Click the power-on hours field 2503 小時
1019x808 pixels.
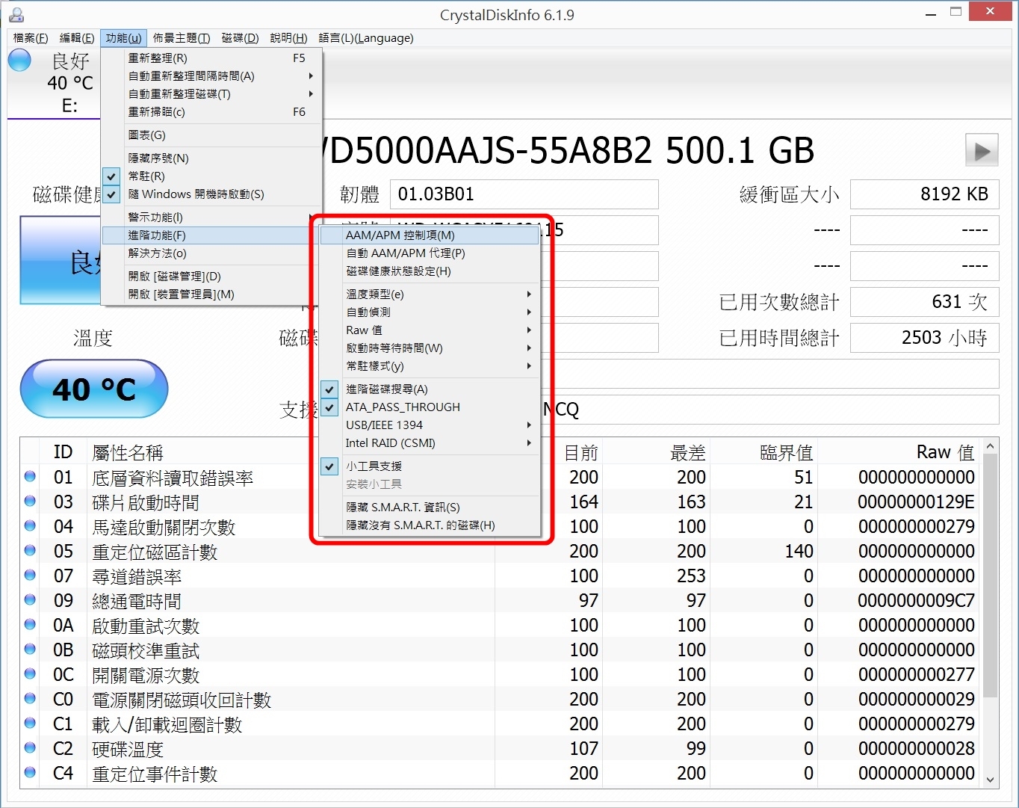(924, 338)
